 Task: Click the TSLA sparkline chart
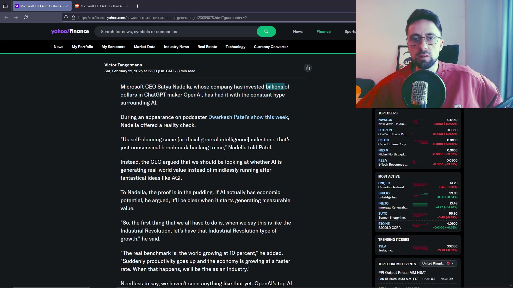(420, 248)
